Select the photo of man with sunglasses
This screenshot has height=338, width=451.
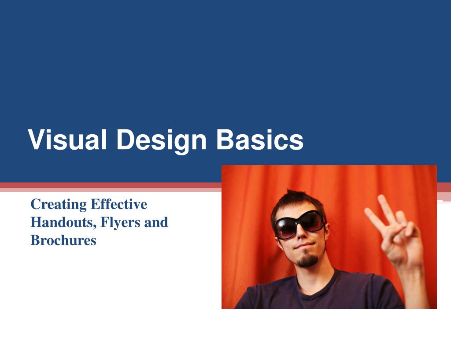(329, 237)
